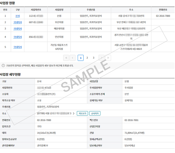Open 국내지사 link in the 안산지점 row

(18, 37)
